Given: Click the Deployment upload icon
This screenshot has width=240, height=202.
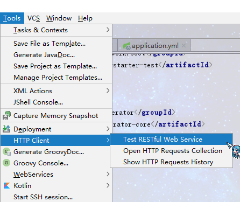Looking at the screenshot, I should tap(6, 129).
